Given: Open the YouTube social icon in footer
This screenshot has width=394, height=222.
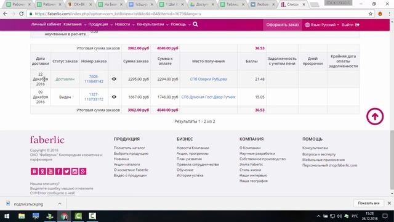Looking at the screenshot, I should [50, 171].
